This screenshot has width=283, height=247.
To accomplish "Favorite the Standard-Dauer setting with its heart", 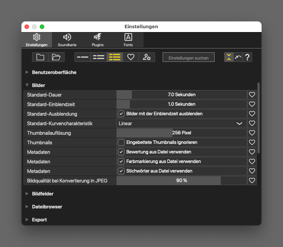I will tap(252, 95).
